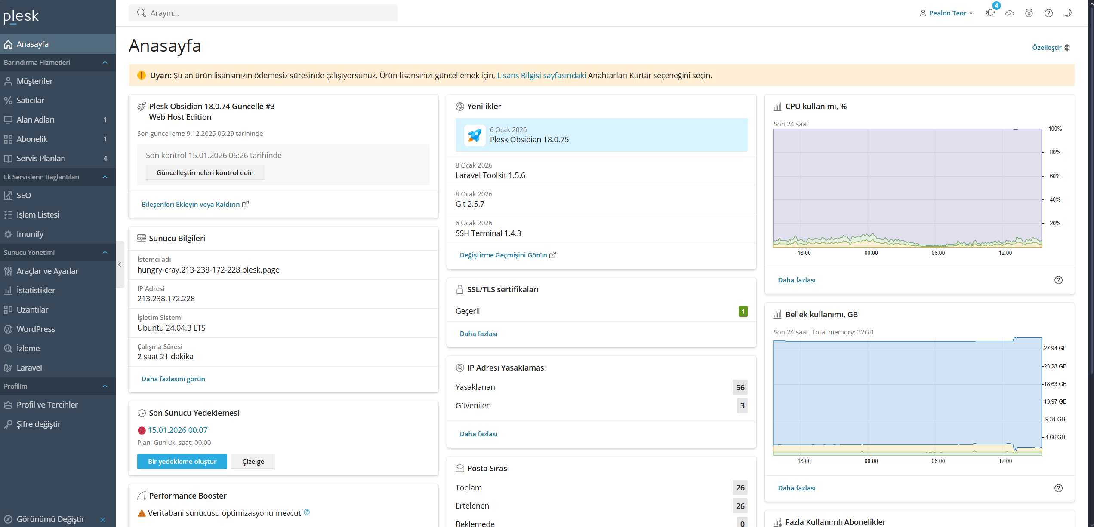This screenshot has height=527, width=1094.
Task: Click the Laravel icon
Action: coord(8,368)
